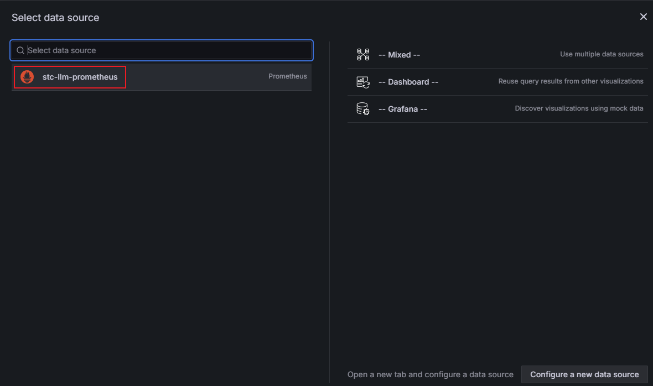
Task: Click the empty area below Grafana row
Action: pyautogui.click(x=497, y=232)
